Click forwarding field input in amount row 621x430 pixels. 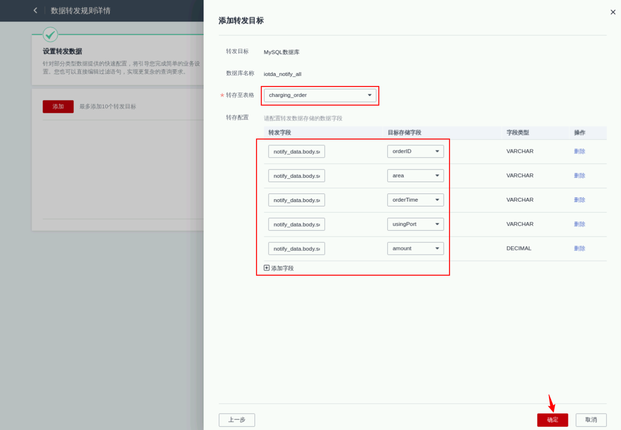[296, 249]
